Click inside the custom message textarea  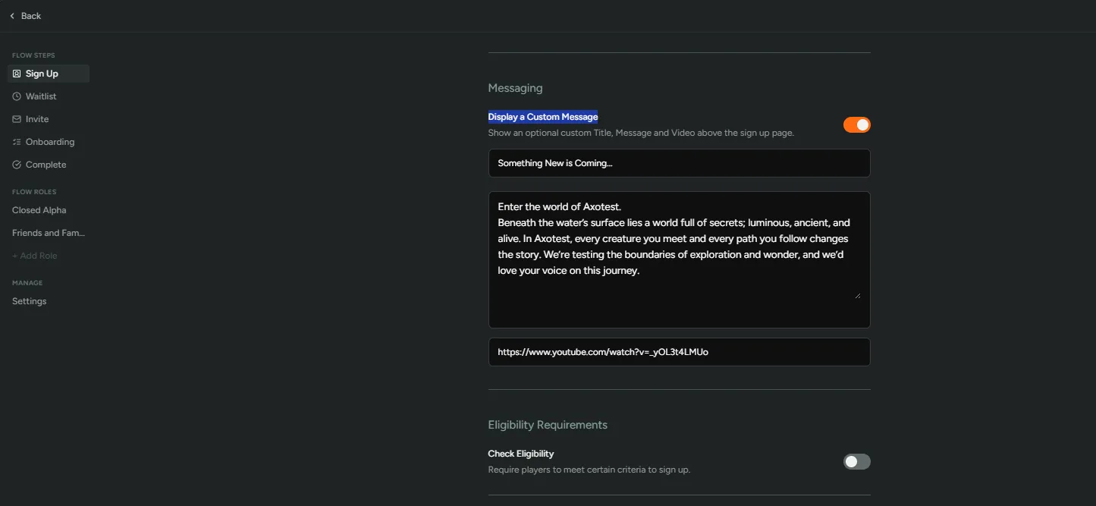679,258
